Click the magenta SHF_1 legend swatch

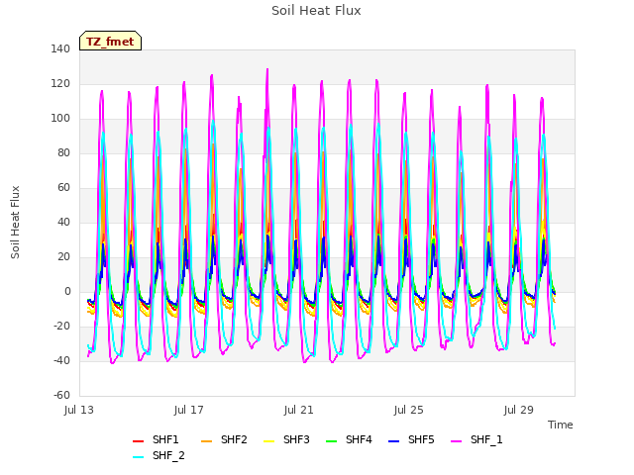tap(456, 441)
